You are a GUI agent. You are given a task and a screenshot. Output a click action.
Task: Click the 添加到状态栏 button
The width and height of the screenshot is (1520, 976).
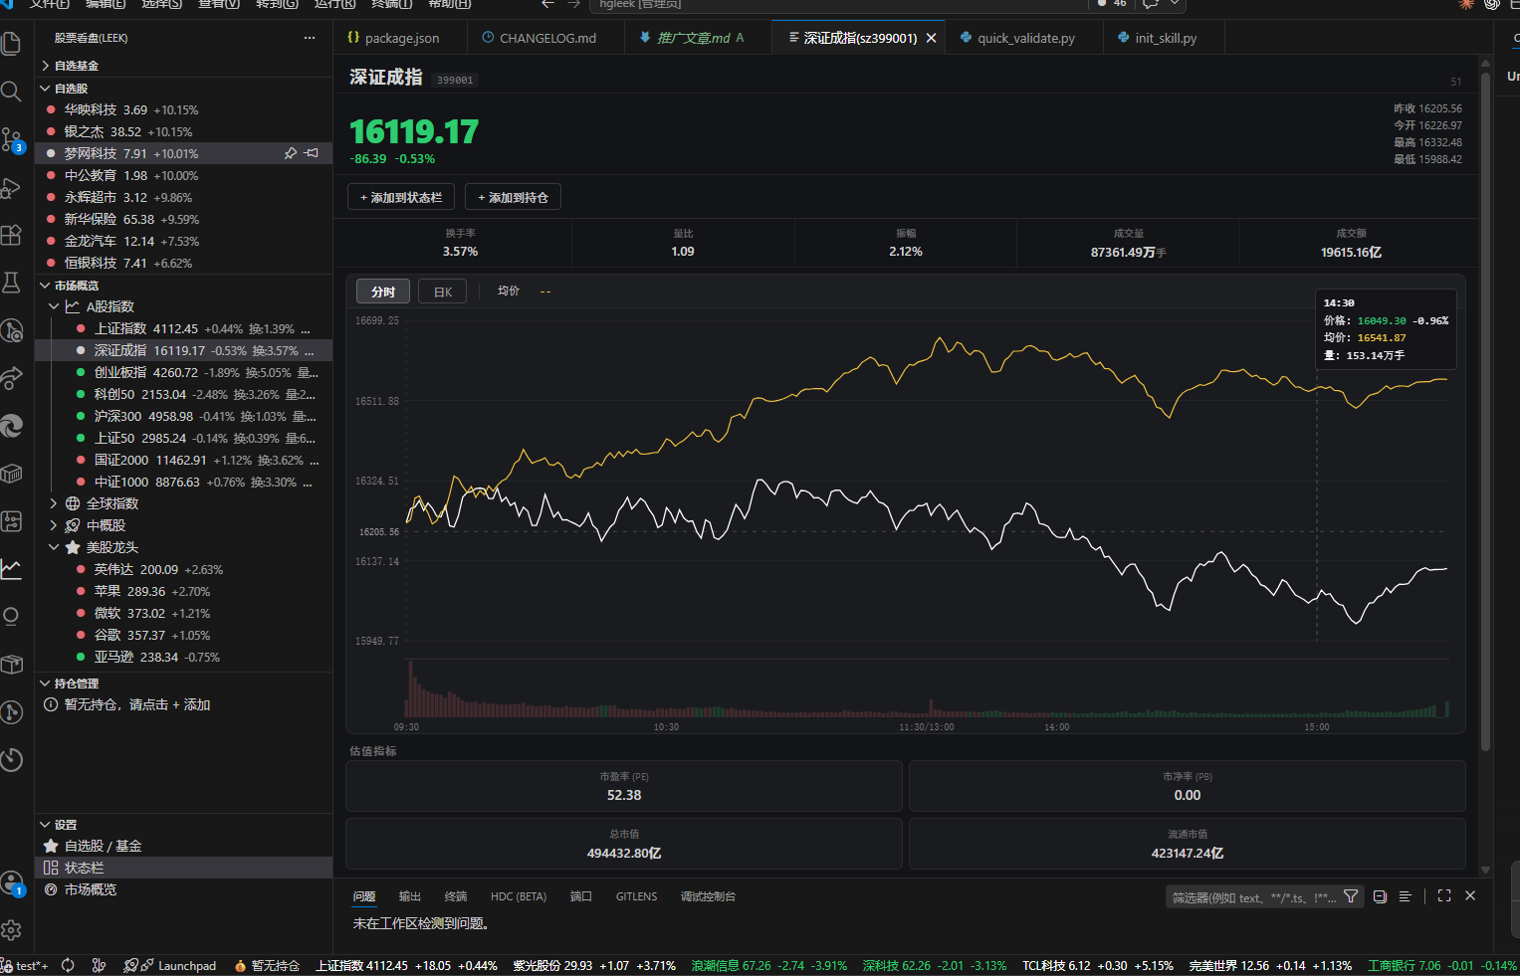(x=401, y=197)
